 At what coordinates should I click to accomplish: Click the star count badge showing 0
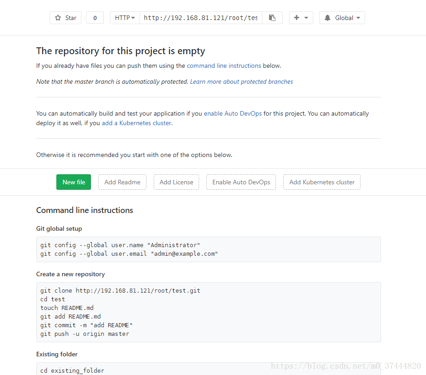95,18
